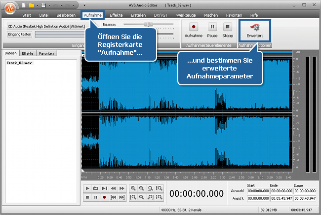The width and height of the screenshot is (321, 215).
Task: Undo the last action in the quick toolbar
Action: point(55,5)
